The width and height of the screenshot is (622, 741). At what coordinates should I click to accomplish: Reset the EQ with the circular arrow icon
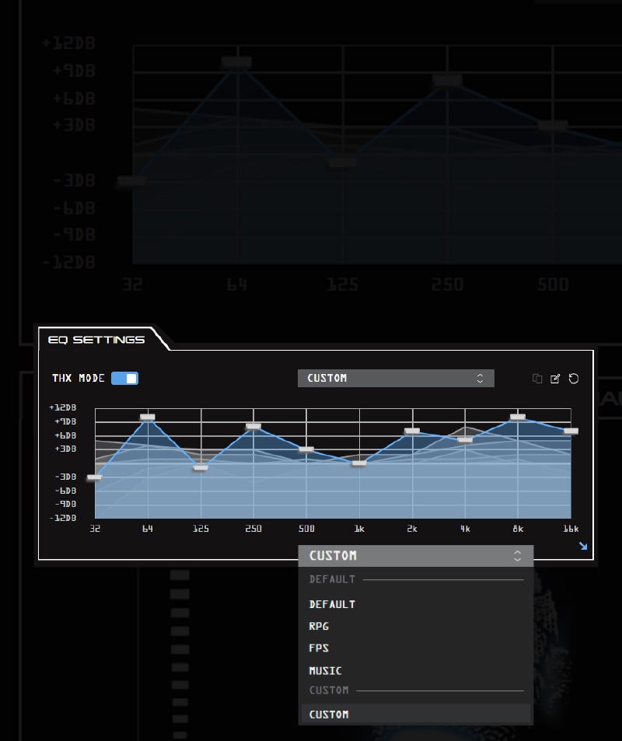point(574,379)
